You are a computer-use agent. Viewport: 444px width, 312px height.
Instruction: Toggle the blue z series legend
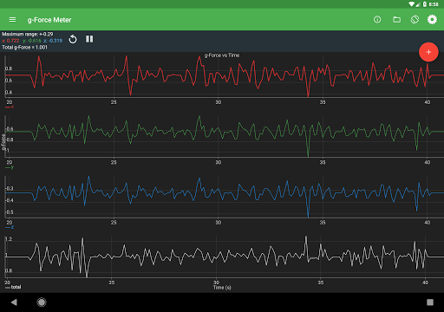[10, 227]
